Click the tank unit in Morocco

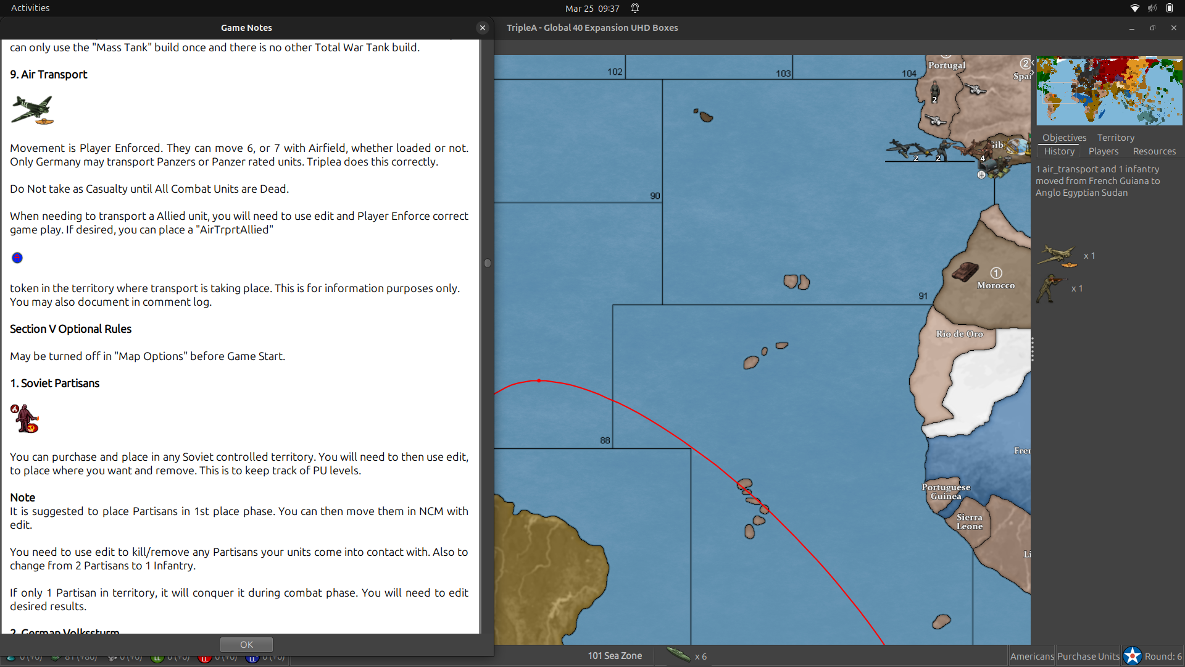point(965,272)
